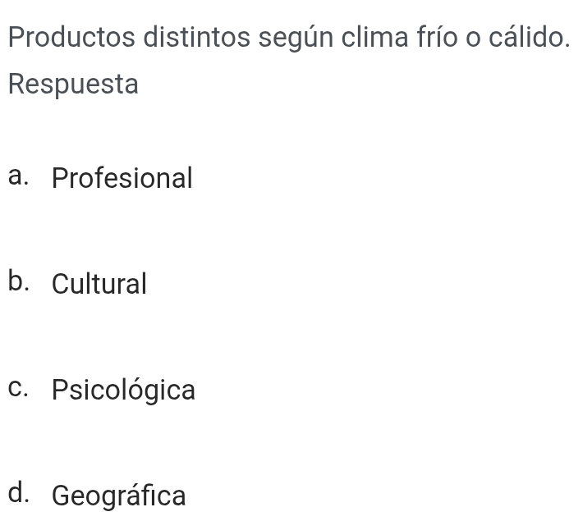Click the letter 'd.' option marker
This screenshot has width=583, height=530.
21,495
